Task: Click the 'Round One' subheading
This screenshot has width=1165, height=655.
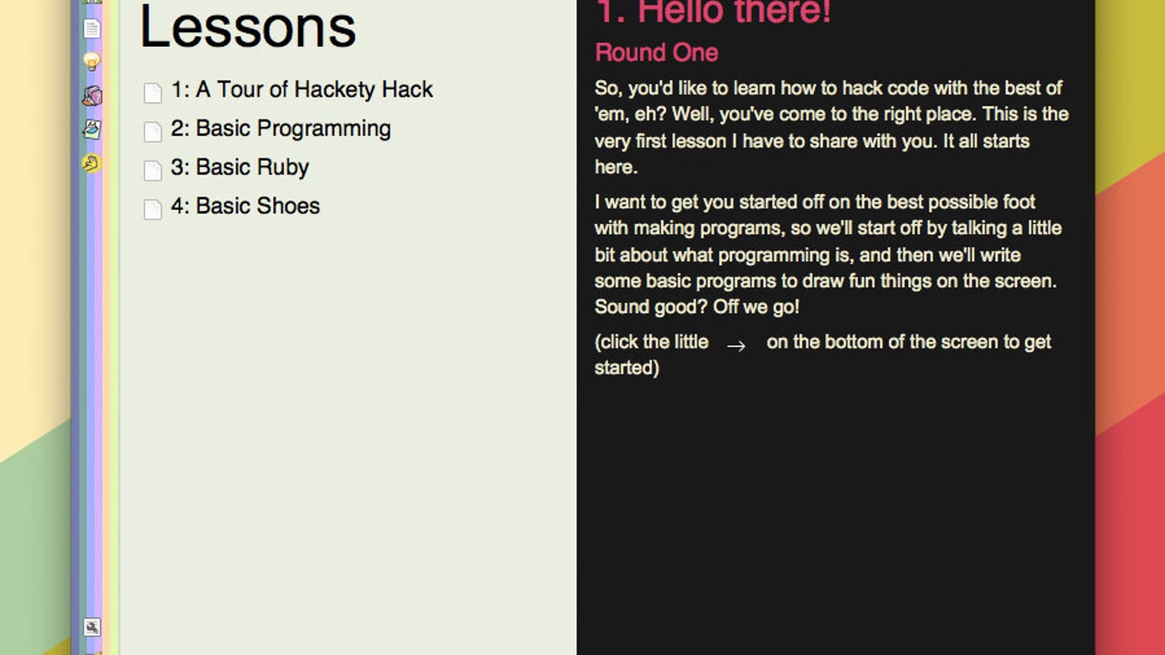Action: [x=656, y=52]
